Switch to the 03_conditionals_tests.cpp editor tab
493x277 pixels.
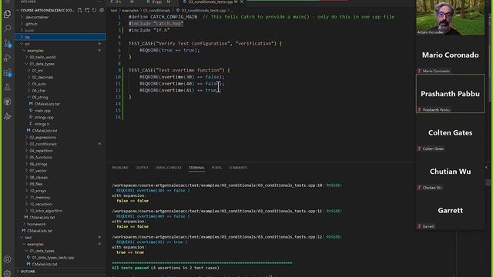pos(210,2)
